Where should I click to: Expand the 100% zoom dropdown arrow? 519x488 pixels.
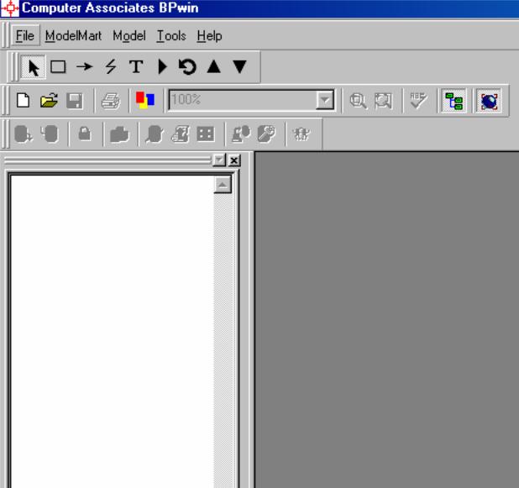point(325,100)
